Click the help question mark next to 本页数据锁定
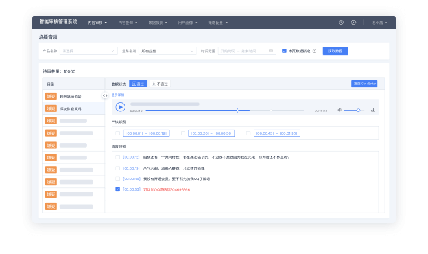 [315, 51]
